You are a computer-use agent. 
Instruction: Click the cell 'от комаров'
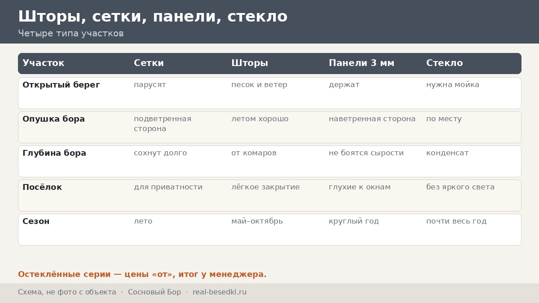click(254, 153)
